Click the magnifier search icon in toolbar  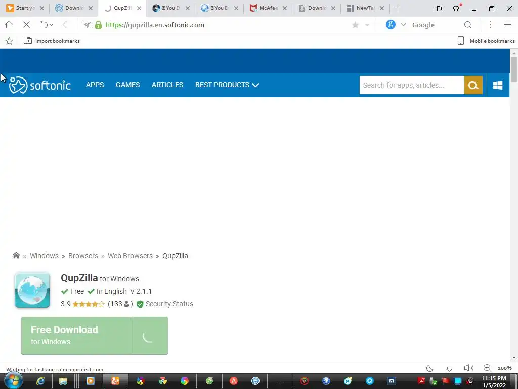tap(468, 25)
